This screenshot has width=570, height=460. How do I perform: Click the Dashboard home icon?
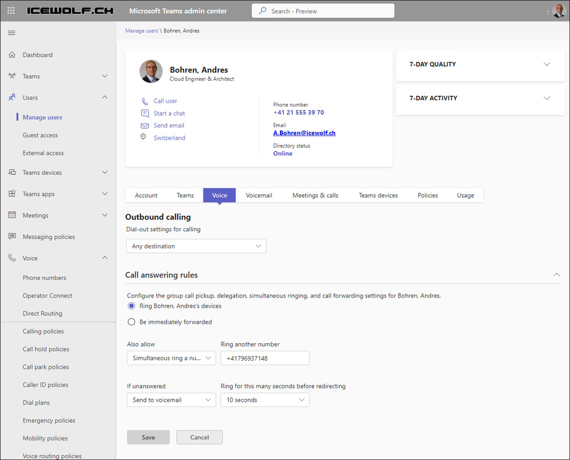(x=12, y=55)
